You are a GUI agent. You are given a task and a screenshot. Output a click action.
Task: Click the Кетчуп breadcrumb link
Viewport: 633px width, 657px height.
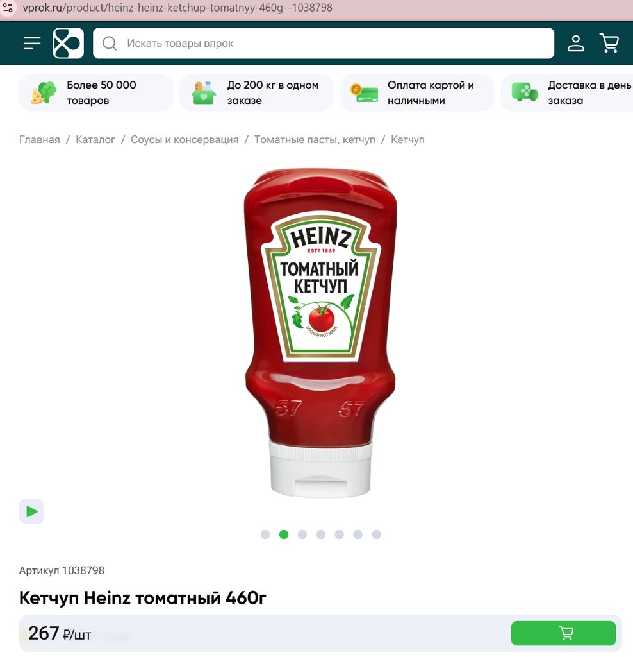pyautogui.click(x=407, y=139)
